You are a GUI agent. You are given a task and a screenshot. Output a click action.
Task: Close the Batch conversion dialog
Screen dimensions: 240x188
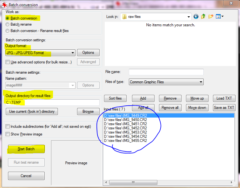231,3
